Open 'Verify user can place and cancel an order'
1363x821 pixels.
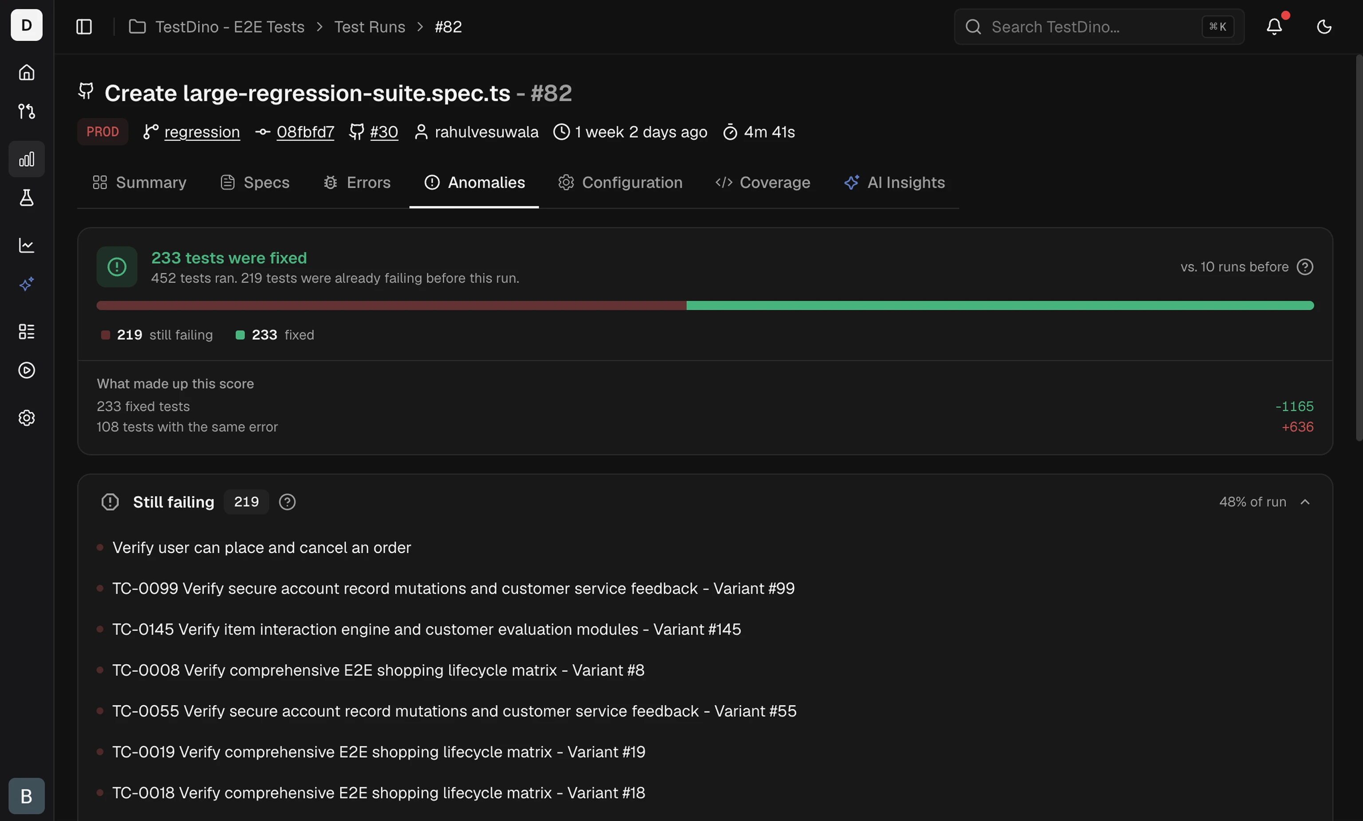click(x=262, y=548)
